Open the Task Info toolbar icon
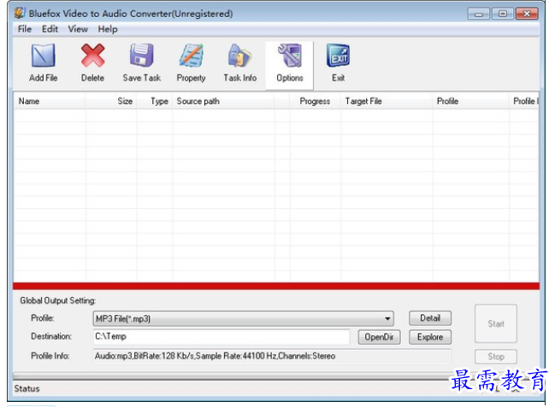 pos(240,55)
